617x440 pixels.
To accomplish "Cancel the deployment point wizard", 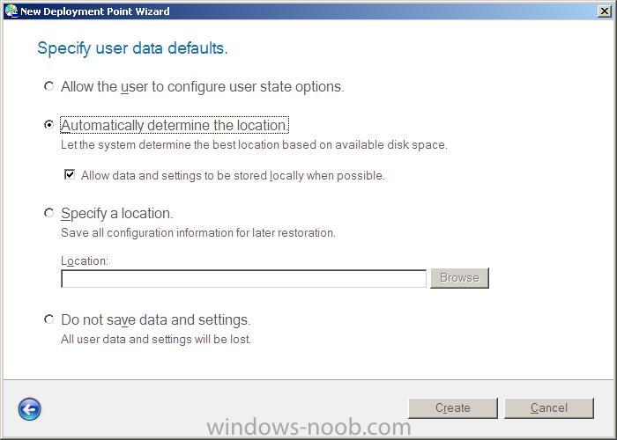I will (549, 408).
